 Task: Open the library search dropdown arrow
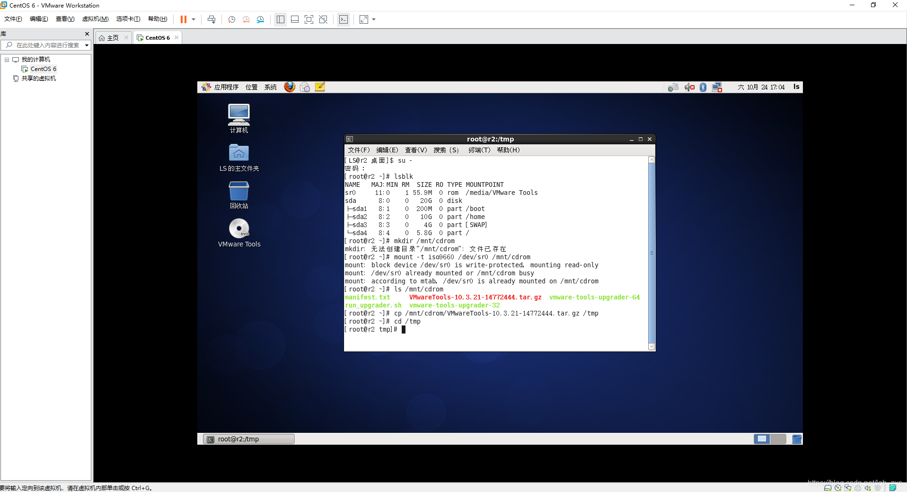tap(87, 45)
